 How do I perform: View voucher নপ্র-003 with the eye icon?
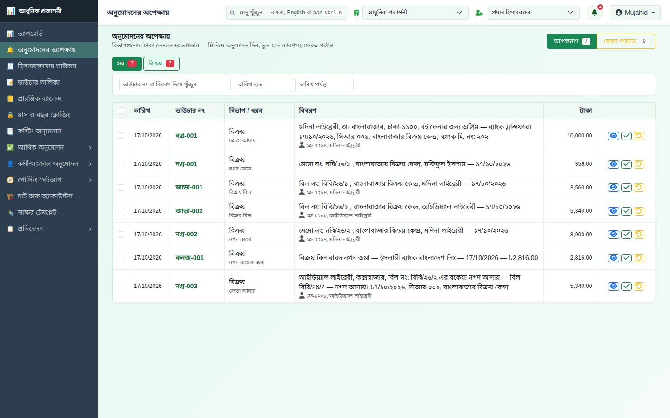[x=614, y=286]
